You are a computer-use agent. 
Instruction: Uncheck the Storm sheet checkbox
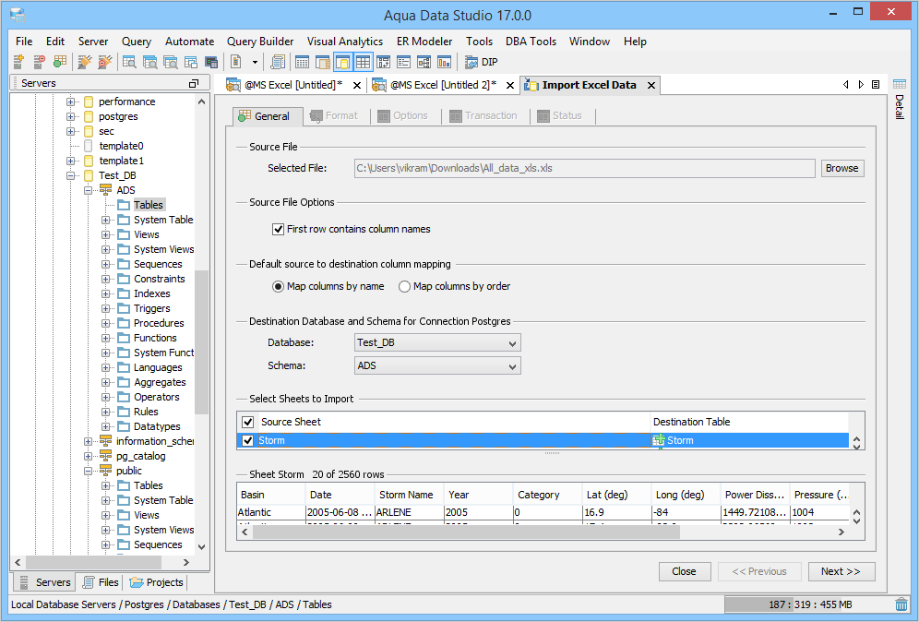248,441
